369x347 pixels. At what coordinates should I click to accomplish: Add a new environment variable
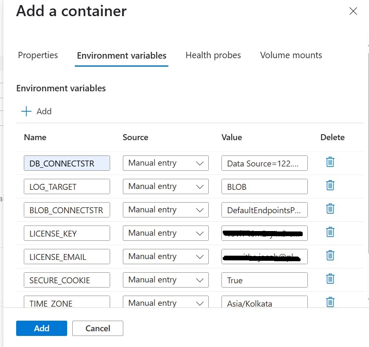[x=36, y=111]
